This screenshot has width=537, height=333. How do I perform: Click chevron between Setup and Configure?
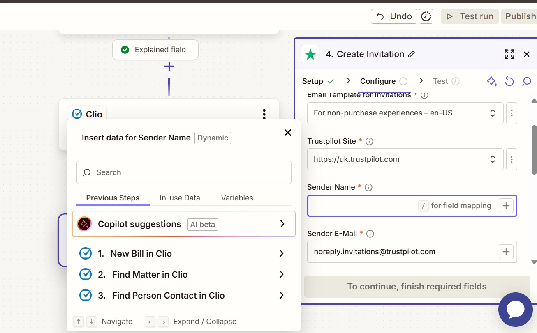tap(348, 80)
